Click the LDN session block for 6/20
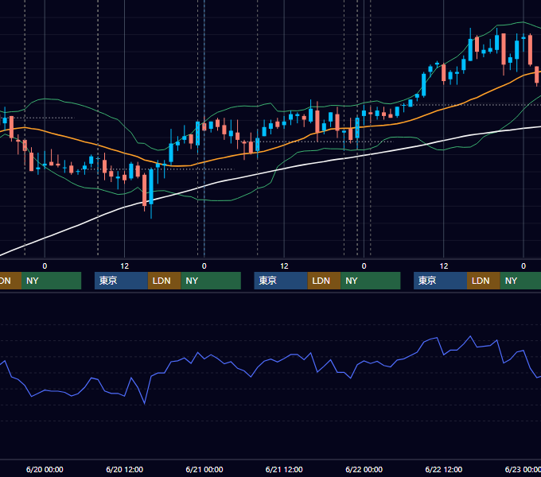Viewport: 541px width, 477px height. tap(164, 281)
